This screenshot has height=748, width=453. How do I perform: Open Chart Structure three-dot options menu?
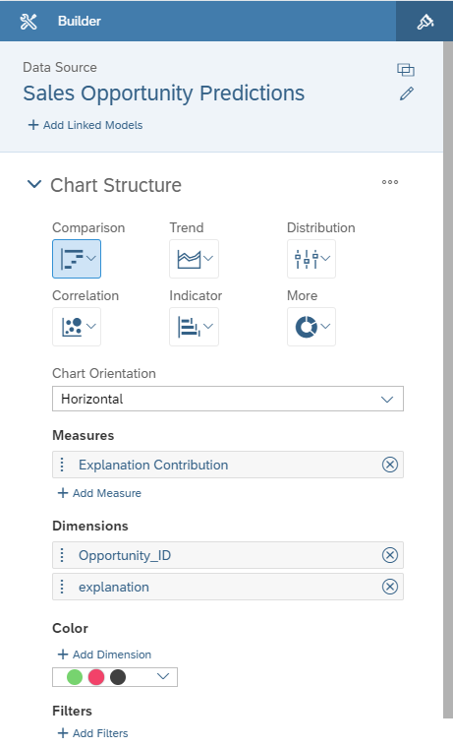pos(390,182)
